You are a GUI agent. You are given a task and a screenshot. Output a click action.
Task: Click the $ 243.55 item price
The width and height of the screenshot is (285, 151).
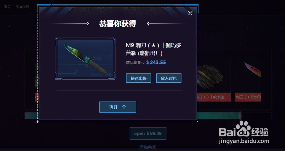tap(156, 62)
